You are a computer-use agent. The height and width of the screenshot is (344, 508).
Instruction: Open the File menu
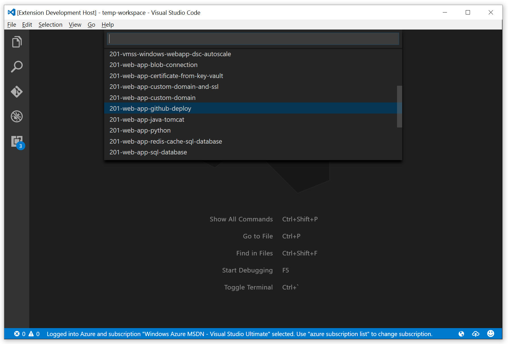(12, 25)
